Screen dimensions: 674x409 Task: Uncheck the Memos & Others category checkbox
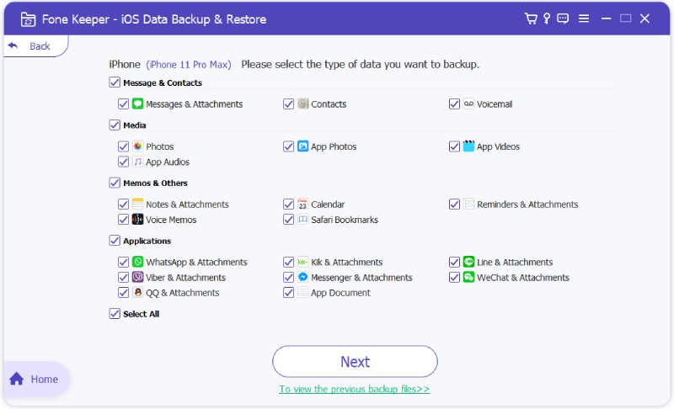115,183
